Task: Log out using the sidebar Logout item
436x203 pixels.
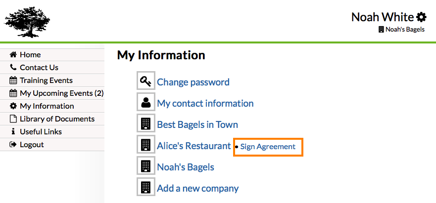Action: pos(32,145)
